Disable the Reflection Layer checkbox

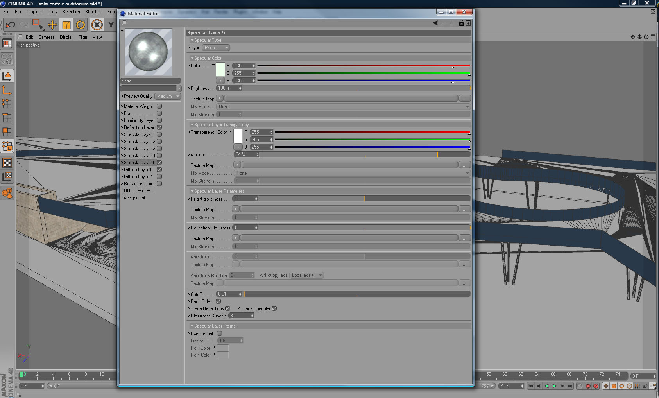pos(159,127)
